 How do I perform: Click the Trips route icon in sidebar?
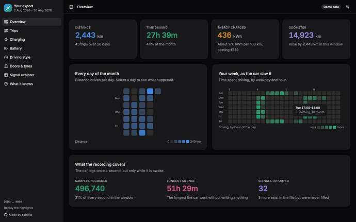click(6, 30)
